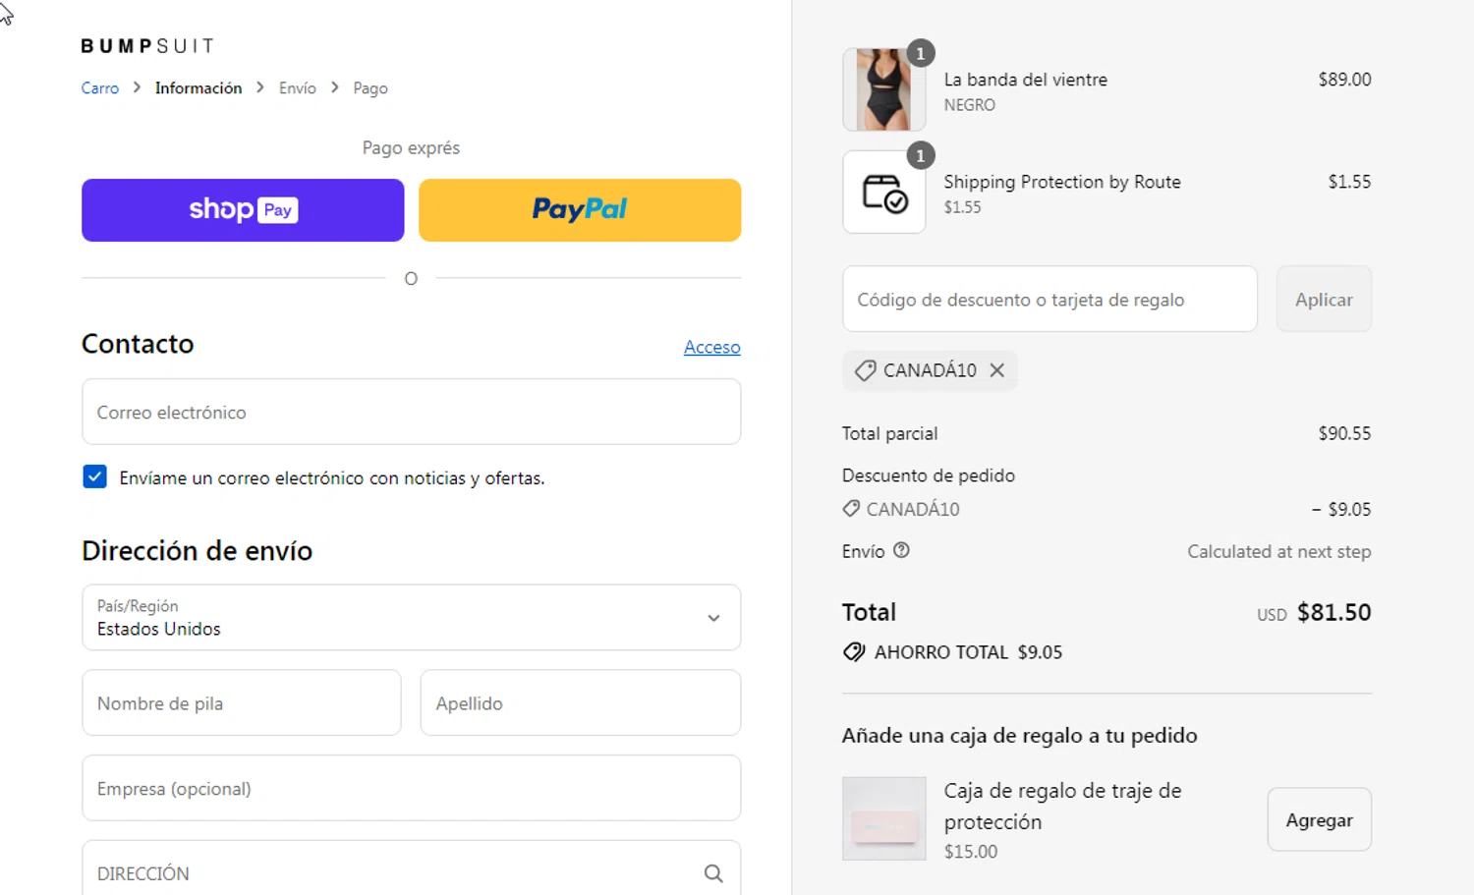Image resolution: width=1474 pixels, height=895 pixels.
Task: Click the total price "$81.50"
Action: click(x=1333, y=612)
